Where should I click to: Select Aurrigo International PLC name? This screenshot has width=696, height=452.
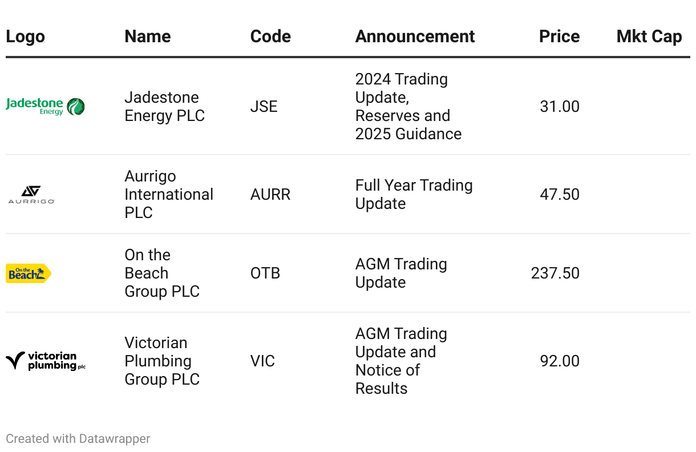tap(168, 194)
